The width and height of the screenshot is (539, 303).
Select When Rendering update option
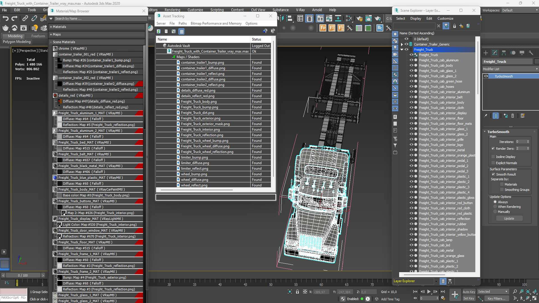tap(495, 207)
